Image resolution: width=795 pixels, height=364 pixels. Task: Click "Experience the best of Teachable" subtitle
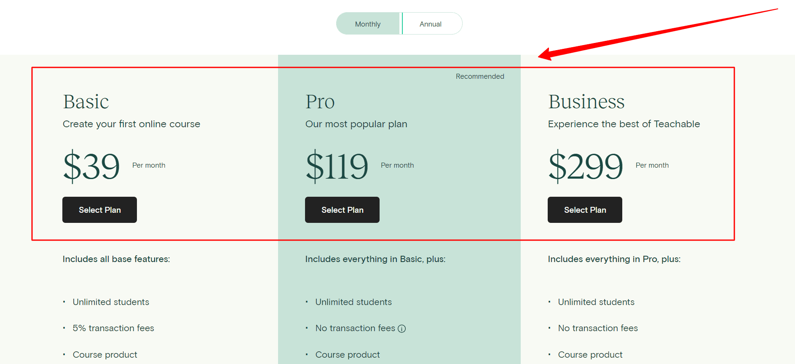624,124
